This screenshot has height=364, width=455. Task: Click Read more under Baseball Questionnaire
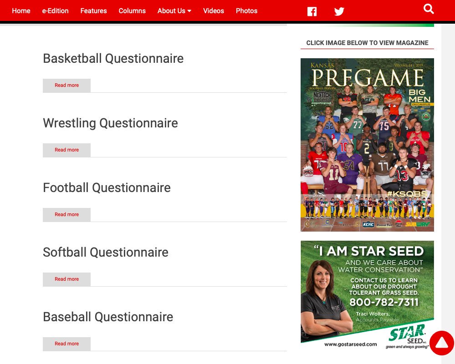tap(66, 344)
